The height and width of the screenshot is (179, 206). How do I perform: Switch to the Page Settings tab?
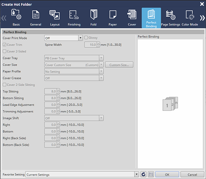click(171, 18)
